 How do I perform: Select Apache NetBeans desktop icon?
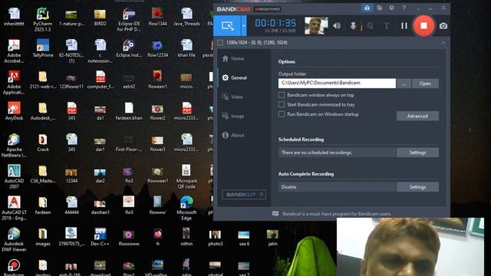(x=14, y=145)
